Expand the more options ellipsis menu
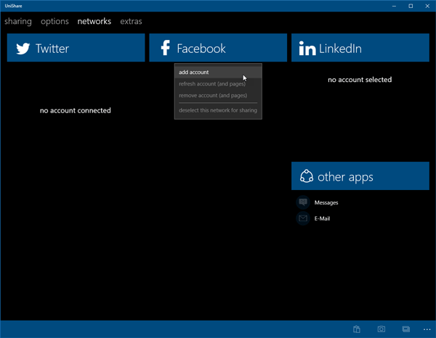436x338 pixels. click(x=427, y=329)
